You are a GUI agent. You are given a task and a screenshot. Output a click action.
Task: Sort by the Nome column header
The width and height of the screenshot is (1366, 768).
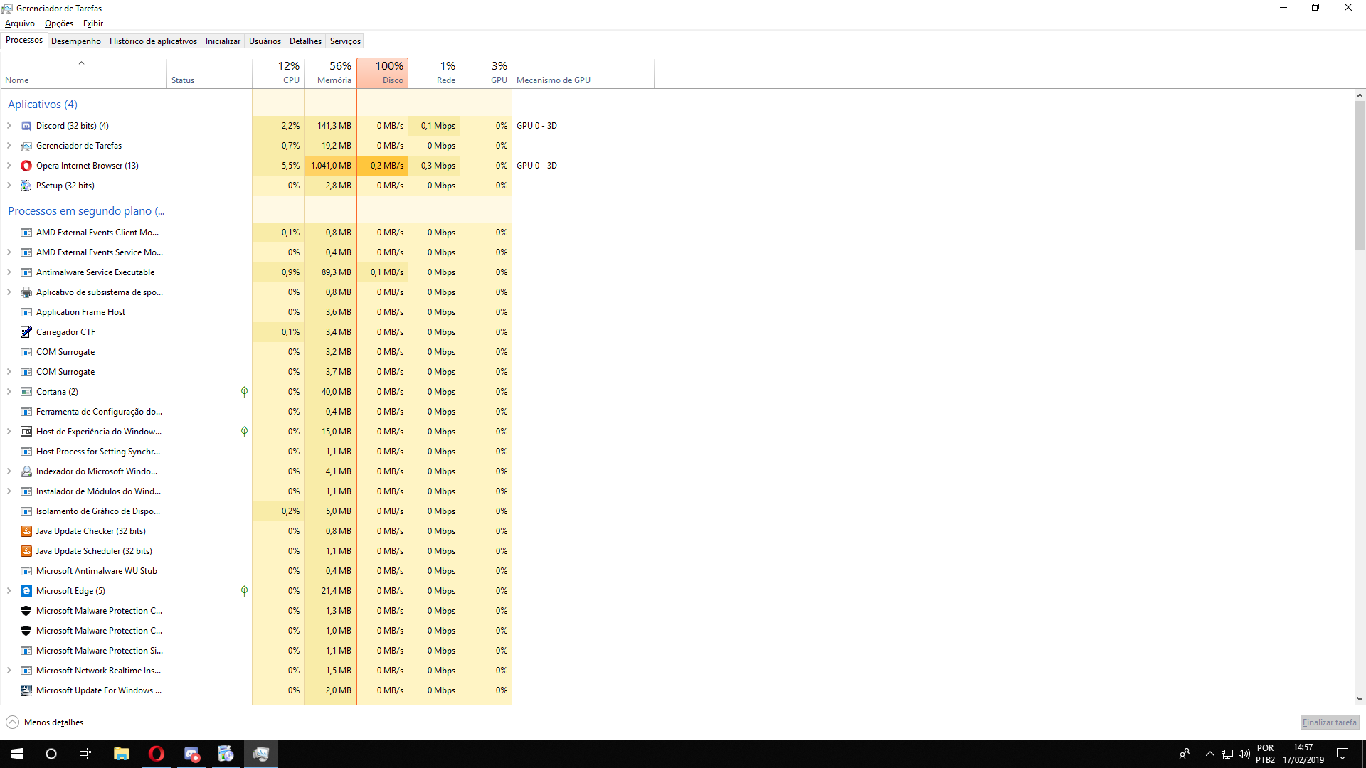click(x=83, y=73)
